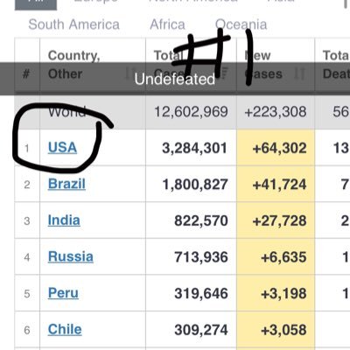
Task: Select India new cases cell +27,728
Action: 276,220
